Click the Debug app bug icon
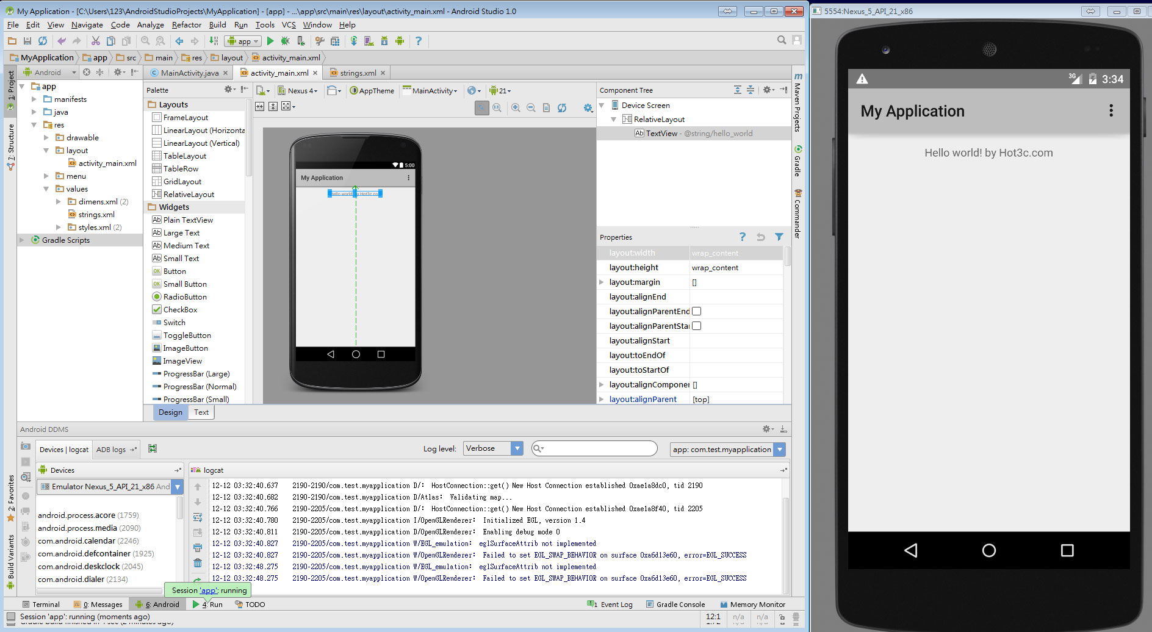Image resolution: width=1152 pixels, height=632 pixels. (285, 41)
